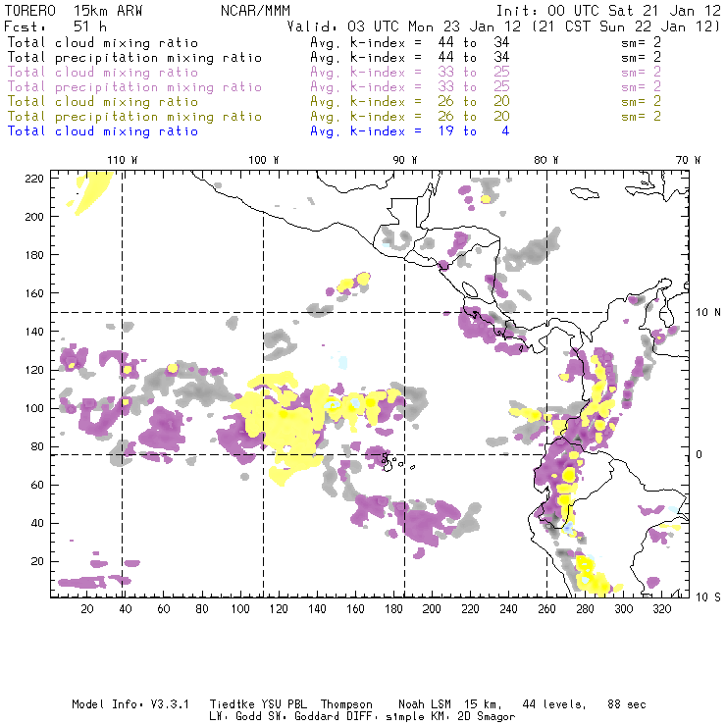The image size is (726, 726).
Task: Click the '70 W' longitude label
Action: (688, 160)
